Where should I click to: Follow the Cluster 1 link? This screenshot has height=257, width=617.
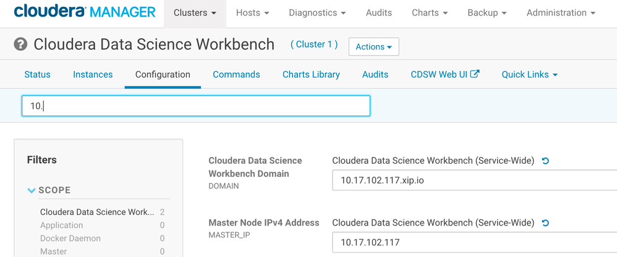[314, 44]
